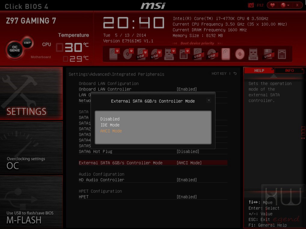This screenshot has width=306, height=229.
Task: Change SATA6 Hot Plug Disabled value
Action: [188, 151]
